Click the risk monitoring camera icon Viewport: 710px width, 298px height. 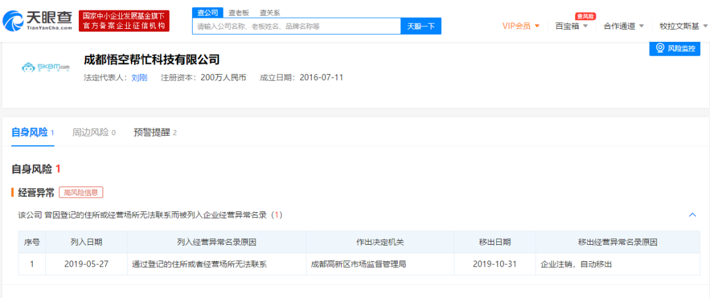[x=659, y=49]
